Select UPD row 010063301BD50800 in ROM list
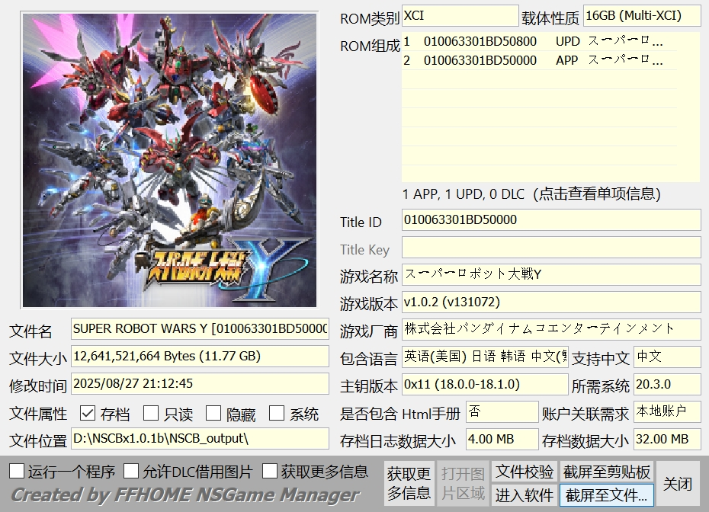The width and height of the screenshot is (709, 512). point(539,41)
